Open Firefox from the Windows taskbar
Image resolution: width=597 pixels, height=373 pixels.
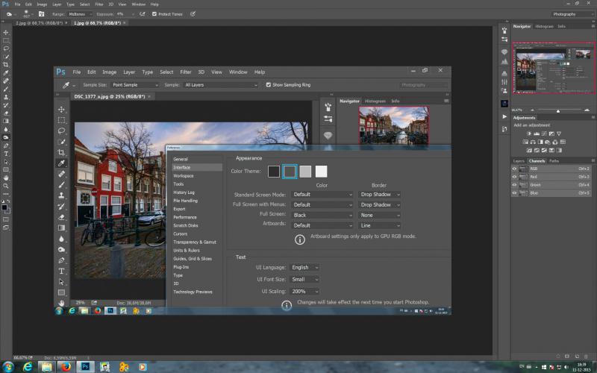click(66, 366)
